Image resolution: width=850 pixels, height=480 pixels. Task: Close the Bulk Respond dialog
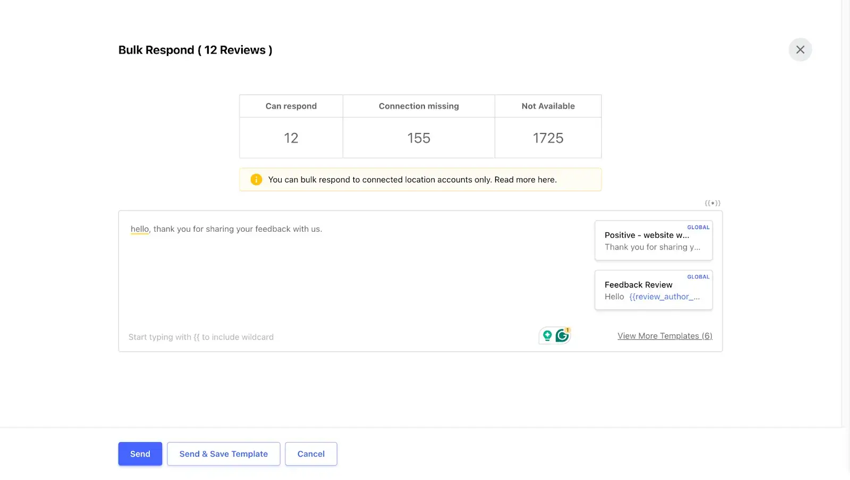(x=800, y=50)
